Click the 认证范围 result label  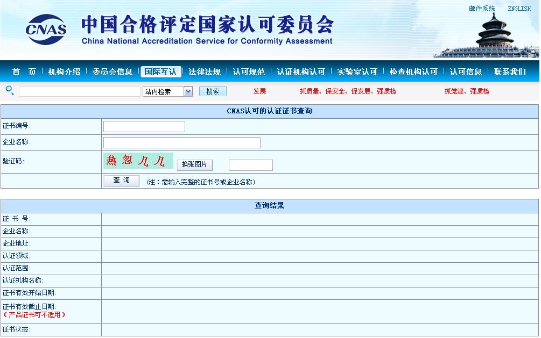16,268
